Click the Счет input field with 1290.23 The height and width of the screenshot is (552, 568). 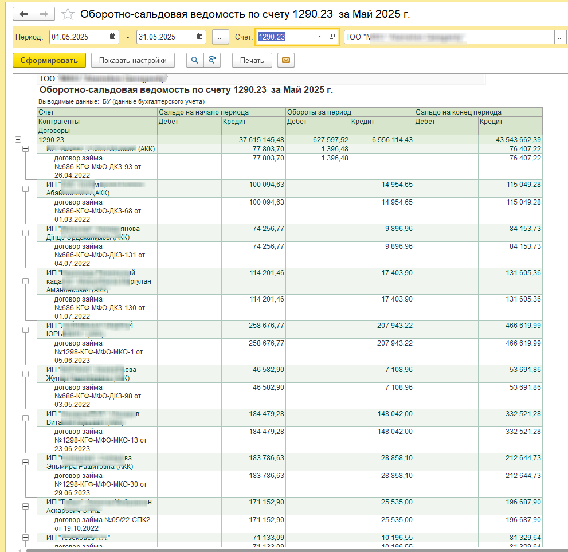[x=285, y=37]
